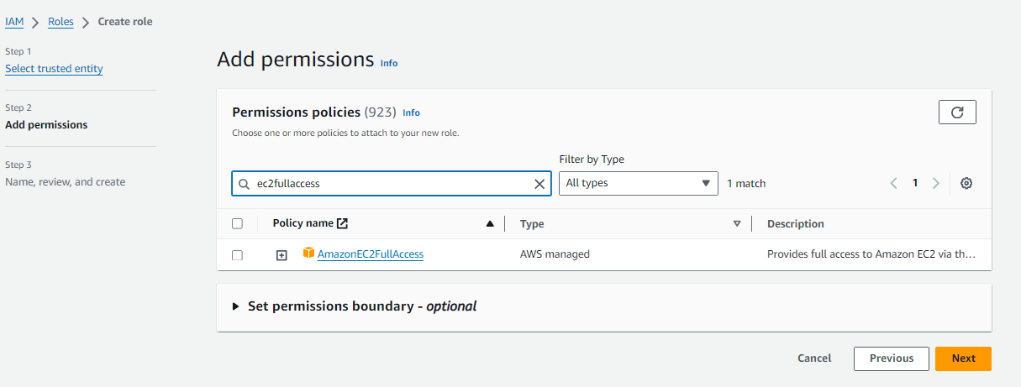1021x387 pixels.
Task: Check the AmazonEC2FullAccess policy checkbox
Action: click(x=237, y=254)
